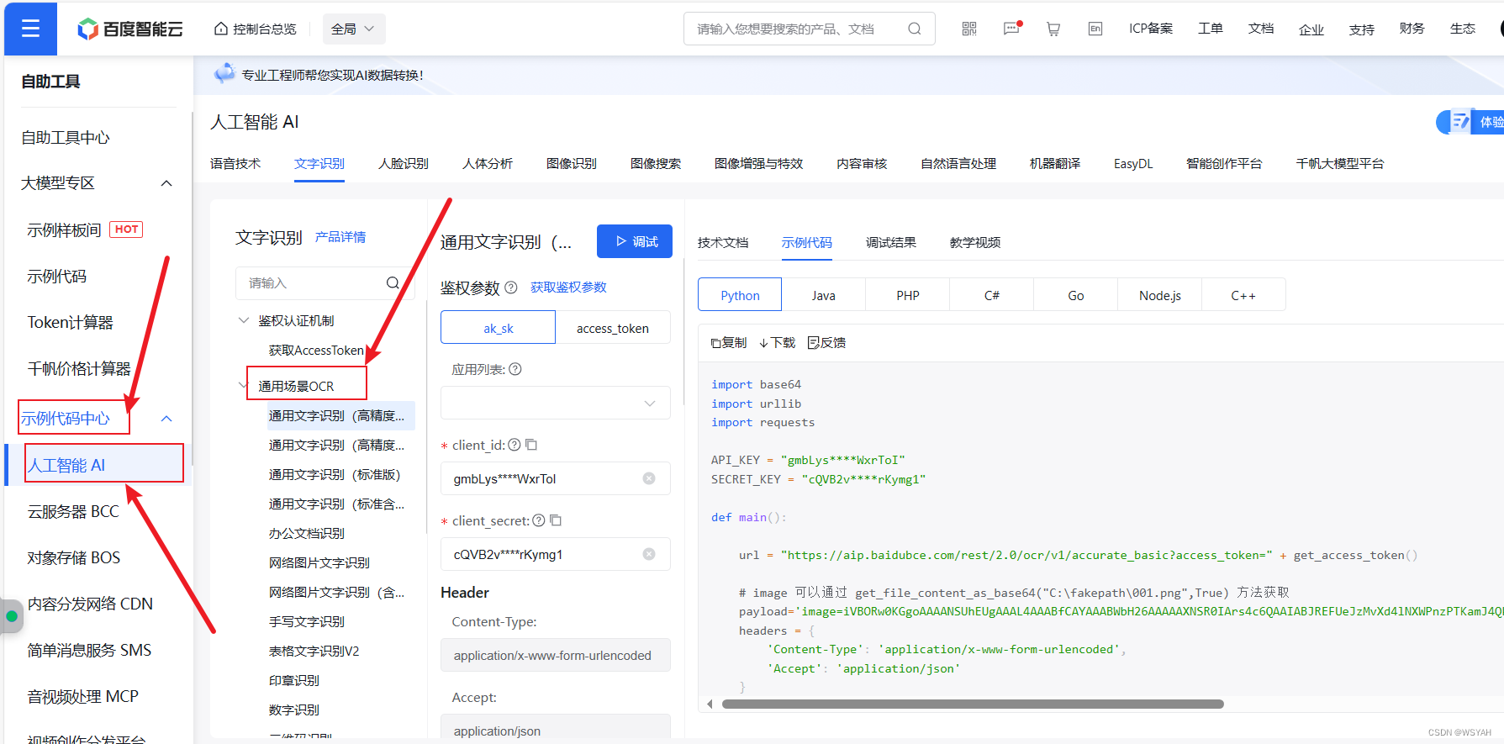This screenshot has height=744, width=1504.
Task: Clear the client_secret field
Action: coord(649,554)
